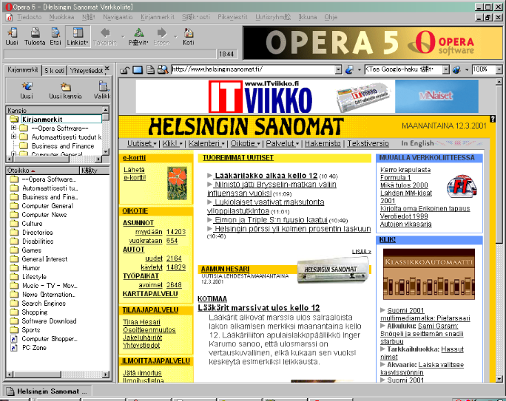This screenshot has width=506, height=401.
Task: Click the Games folder icon in the list
Action: 14,250
